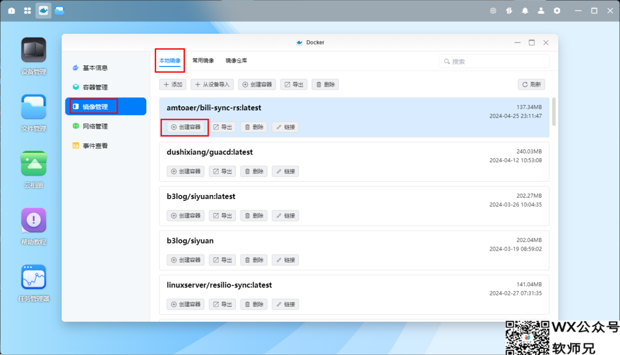Click the 137.34MB size text
This screenshot has height=355, width=620.
pos(529,107)
